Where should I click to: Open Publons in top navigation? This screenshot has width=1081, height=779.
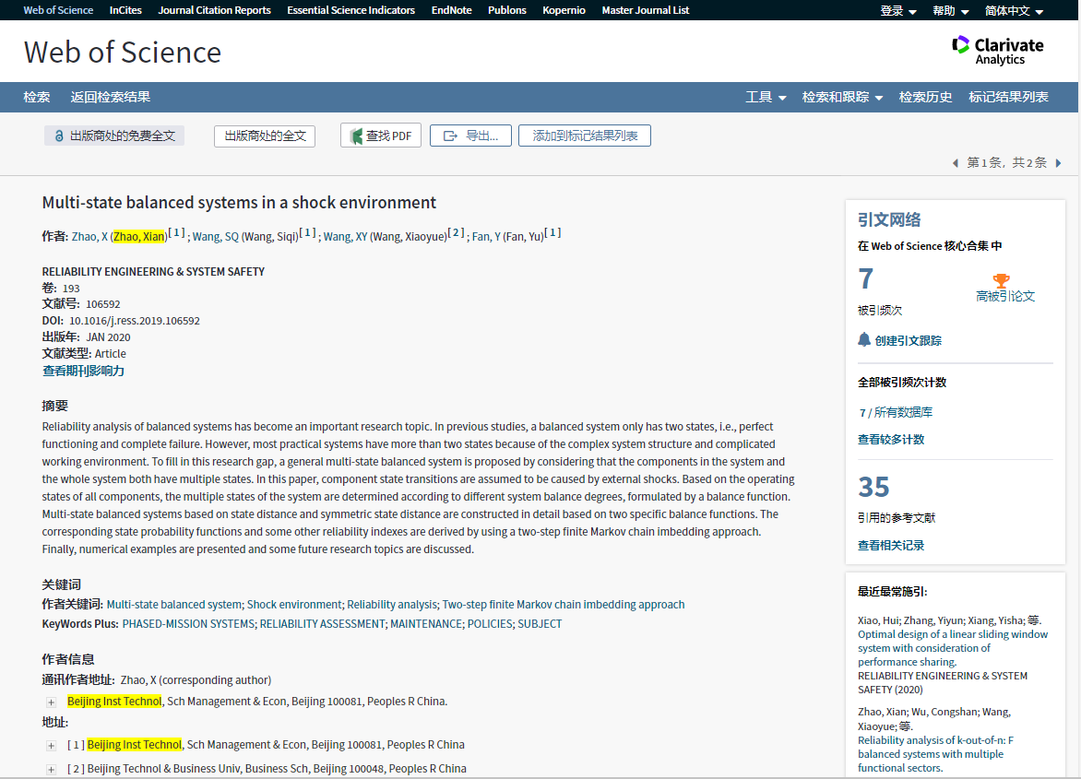click(507, 10)
